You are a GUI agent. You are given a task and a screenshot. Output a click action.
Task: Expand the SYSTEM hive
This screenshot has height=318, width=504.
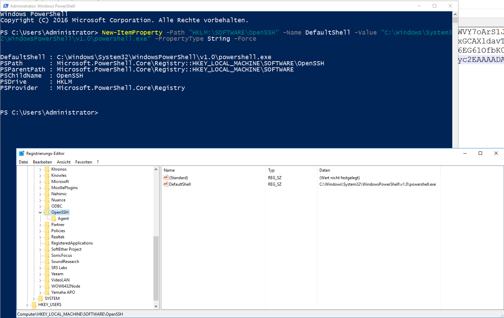34,299
